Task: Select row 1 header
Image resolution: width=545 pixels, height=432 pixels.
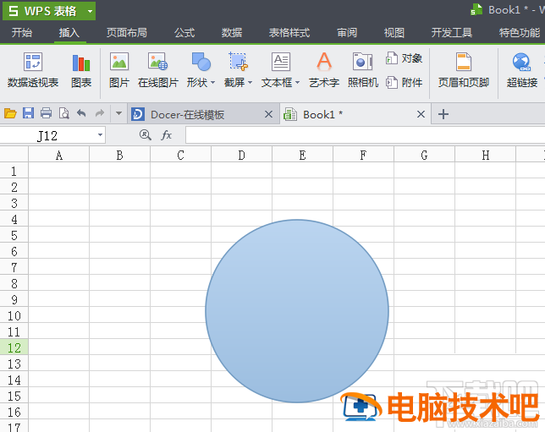Action: click(14, 171)
